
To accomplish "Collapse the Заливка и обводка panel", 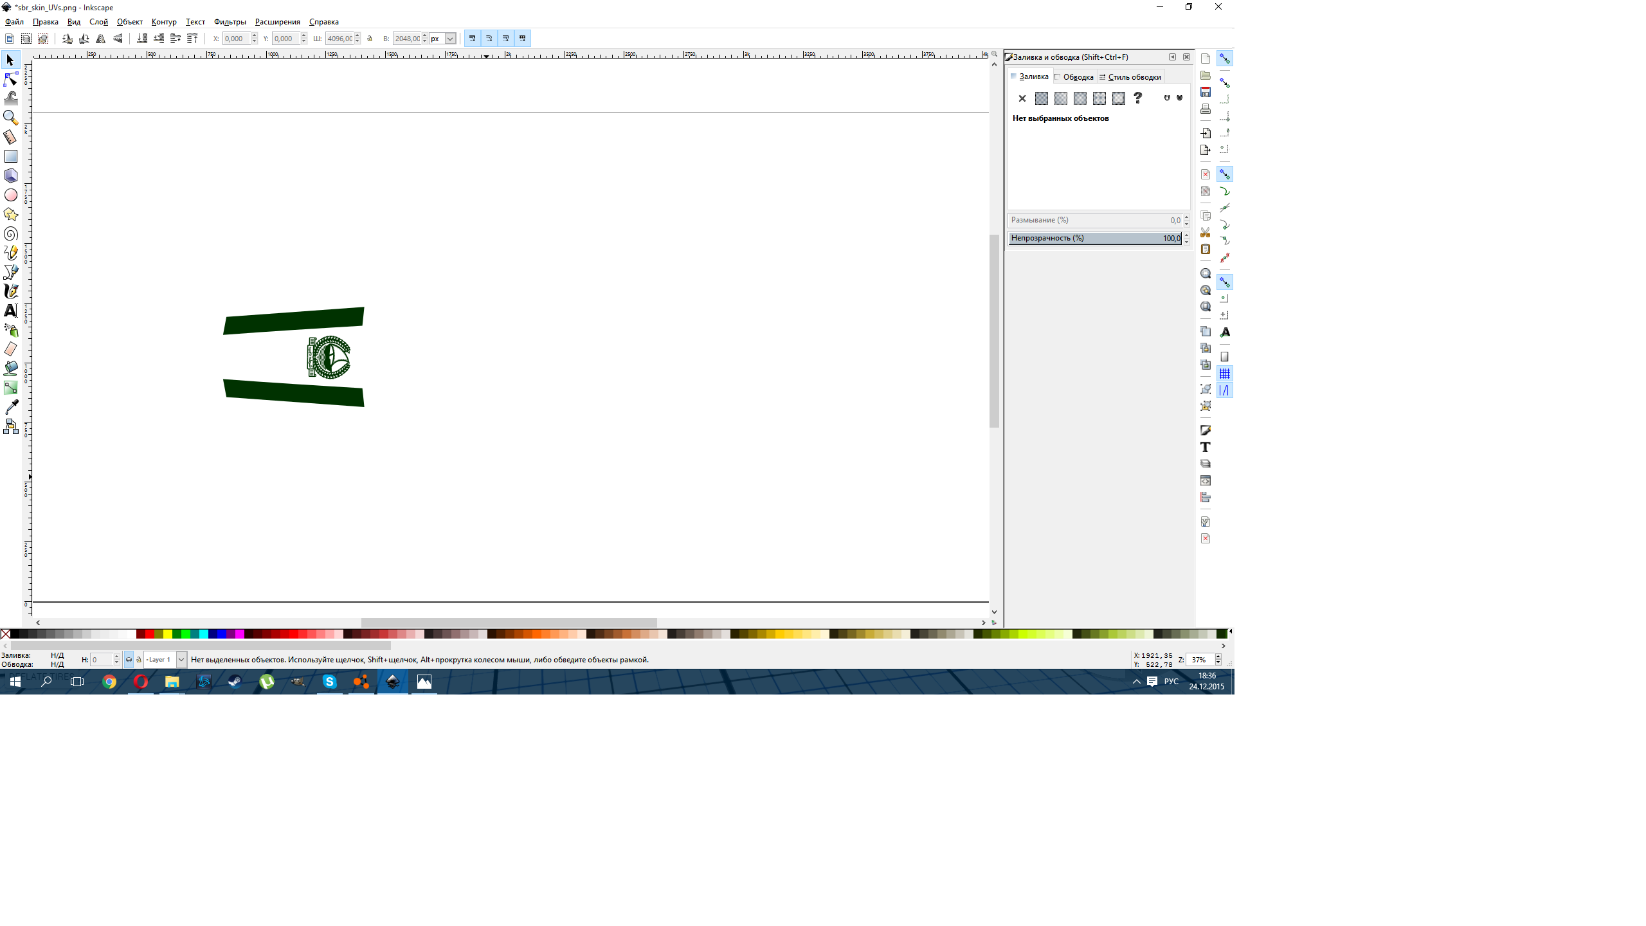I will (1172, 57).
